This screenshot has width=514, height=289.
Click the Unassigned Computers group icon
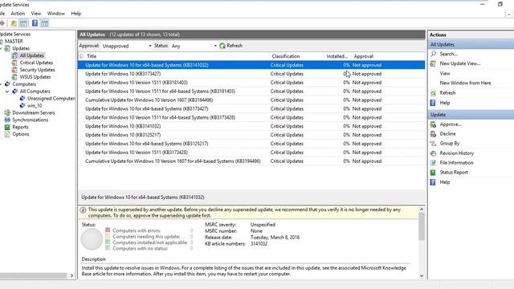[22, 98]
